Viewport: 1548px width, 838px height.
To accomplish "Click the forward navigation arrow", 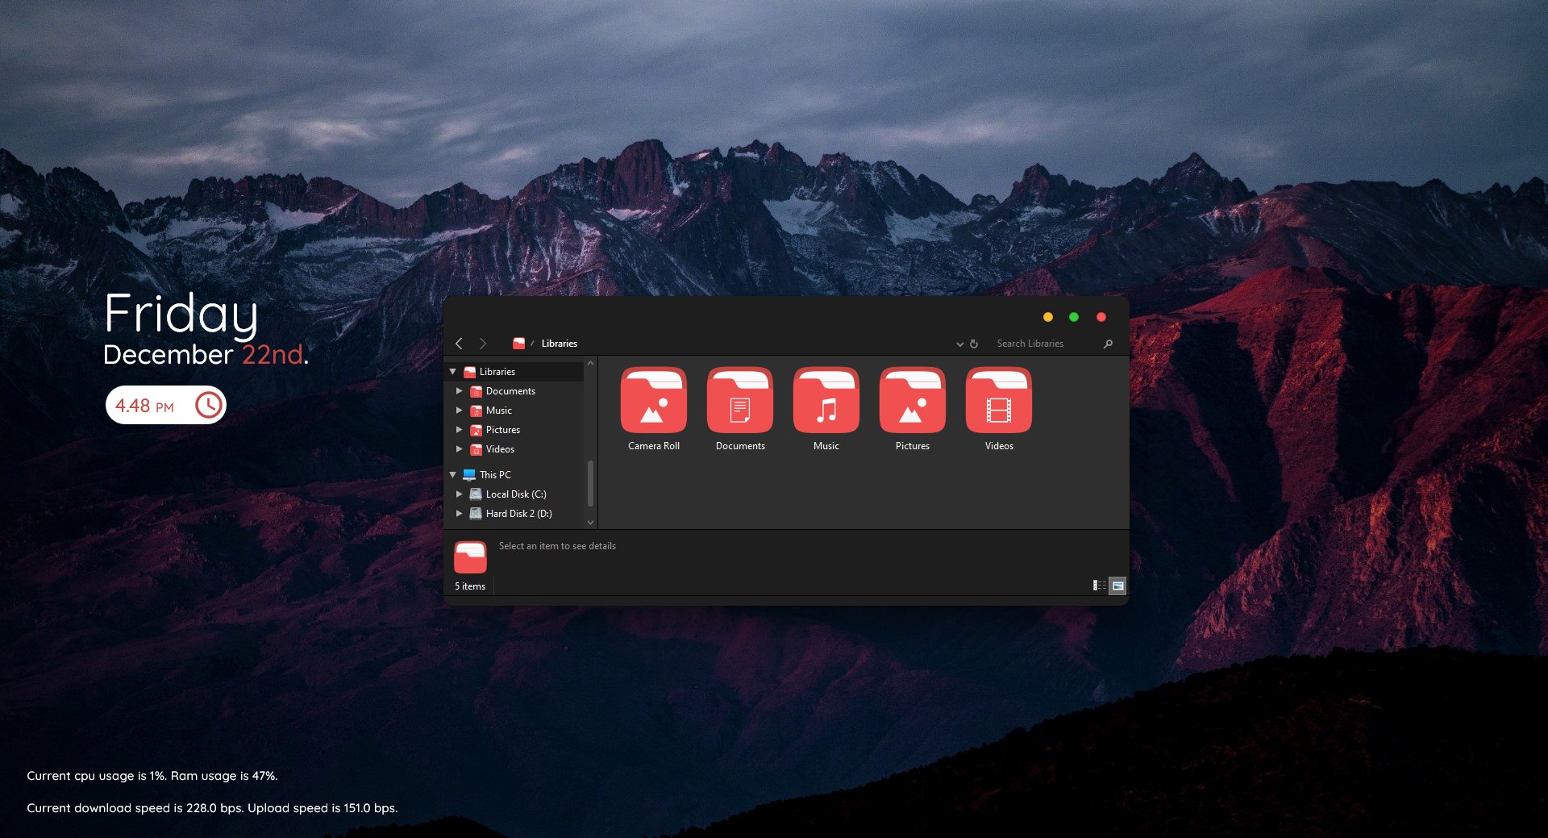I will [x=482, y=344].
